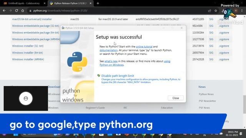Download Windows installer (ARM64)
This screenshot has height=138, width=246.
coord(28,59)
